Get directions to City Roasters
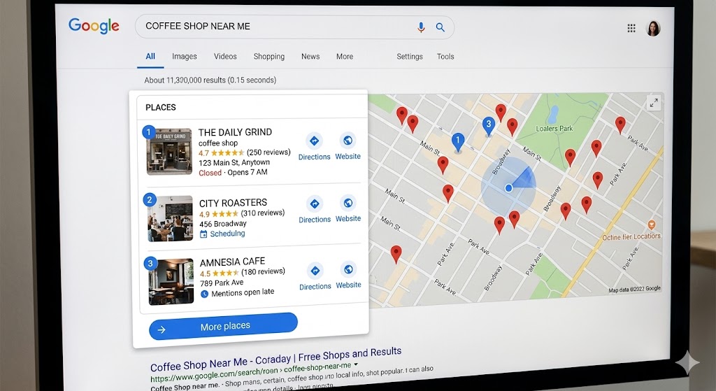This screenshot has width=716, height=391. click(315, 210)
